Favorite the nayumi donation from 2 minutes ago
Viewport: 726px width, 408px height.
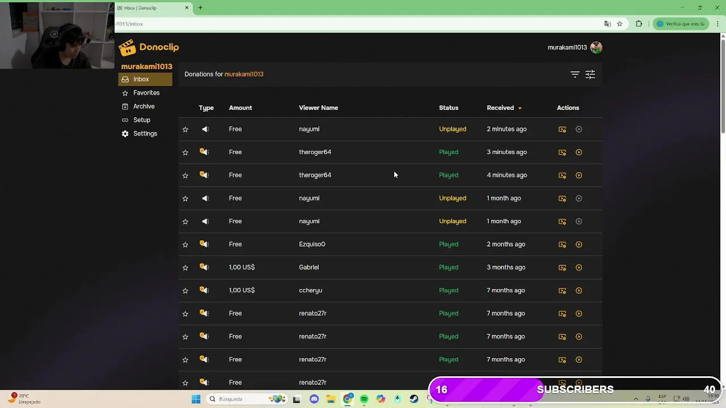(185, 129)
